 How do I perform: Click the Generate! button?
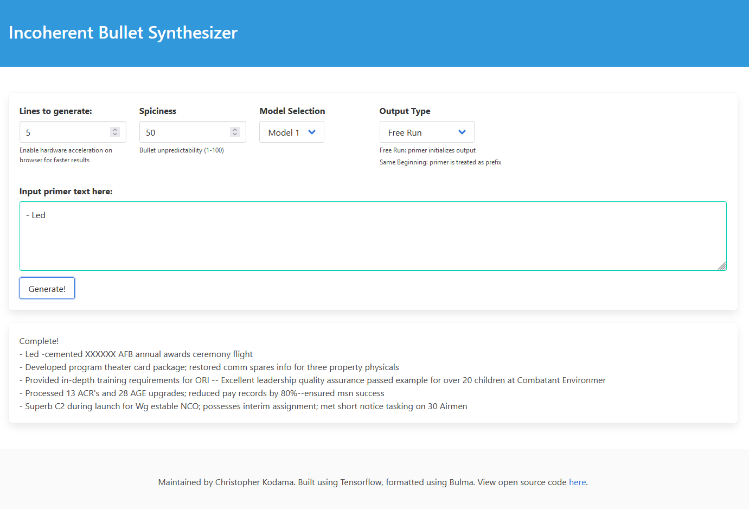[47, 289]
